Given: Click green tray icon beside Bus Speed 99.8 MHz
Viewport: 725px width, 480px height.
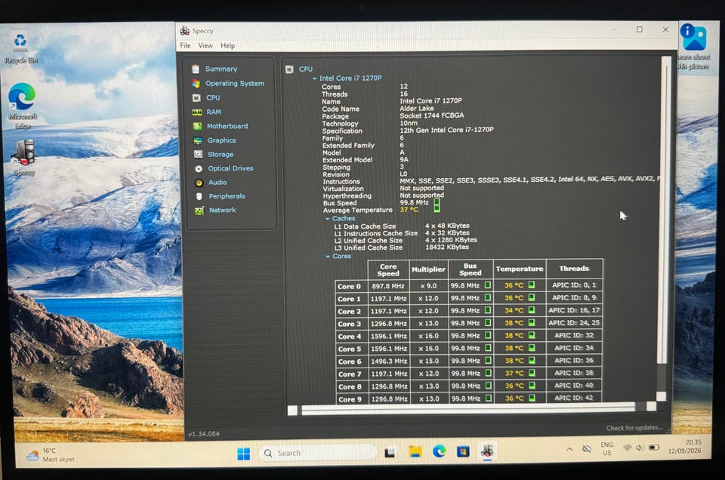Looking at the screenshot, I should click(x=437, y=202).
